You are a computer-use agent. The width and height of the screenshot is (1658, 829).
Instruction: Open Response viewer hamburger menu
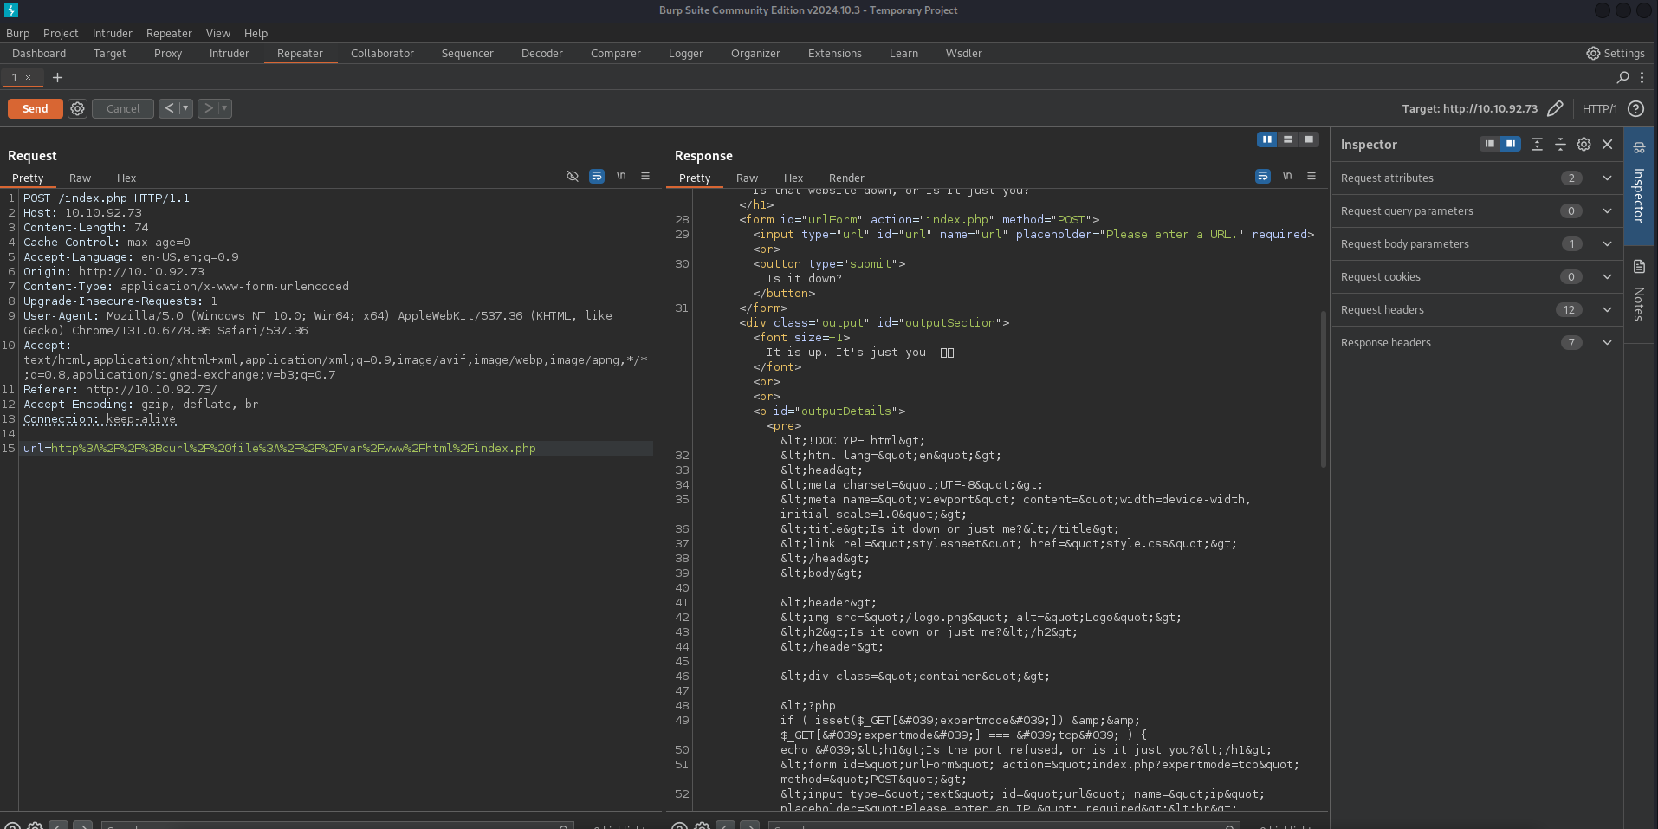1312,176
